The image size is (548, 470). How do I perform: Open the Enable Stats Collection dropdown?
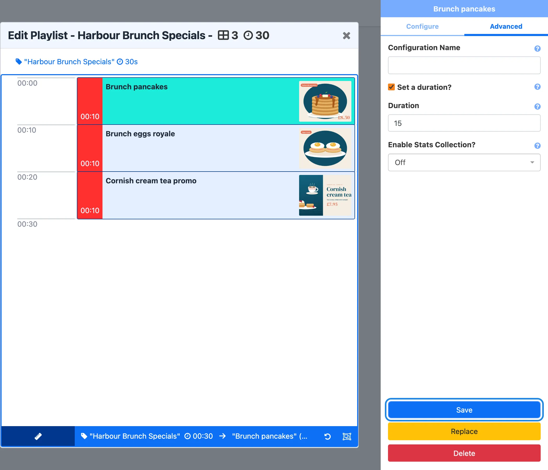[x=464, y=162]
